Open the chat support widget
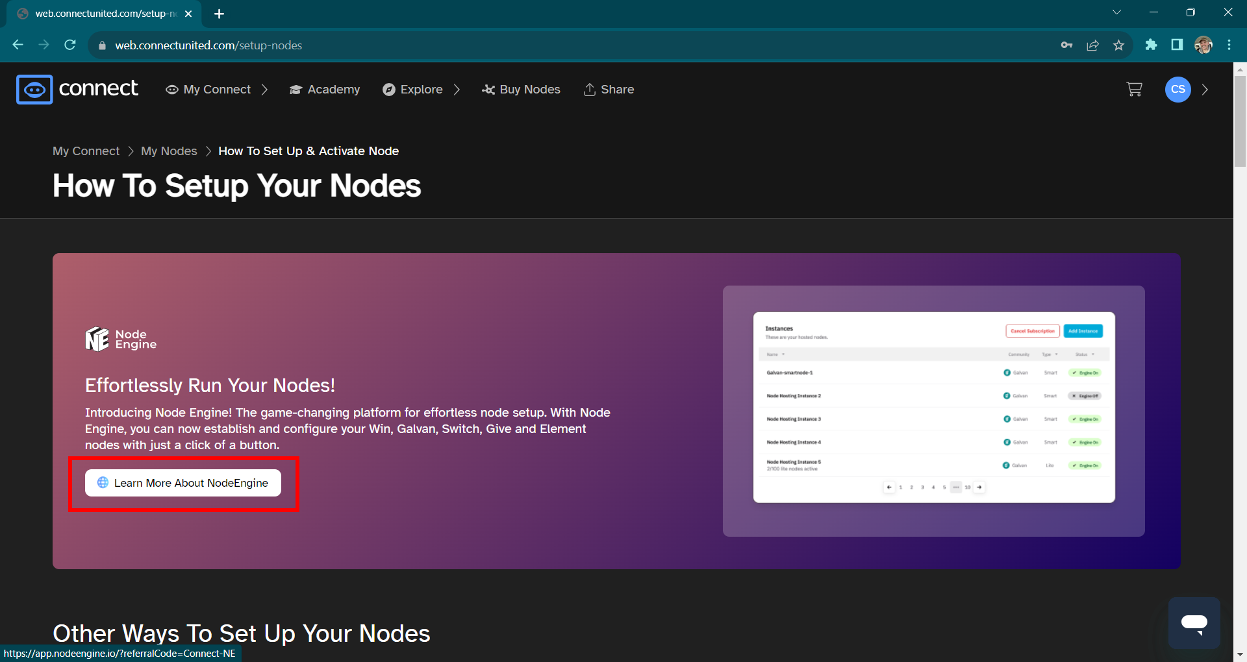The width and height of the screenshot is (1247, 662). [1194, 623]
